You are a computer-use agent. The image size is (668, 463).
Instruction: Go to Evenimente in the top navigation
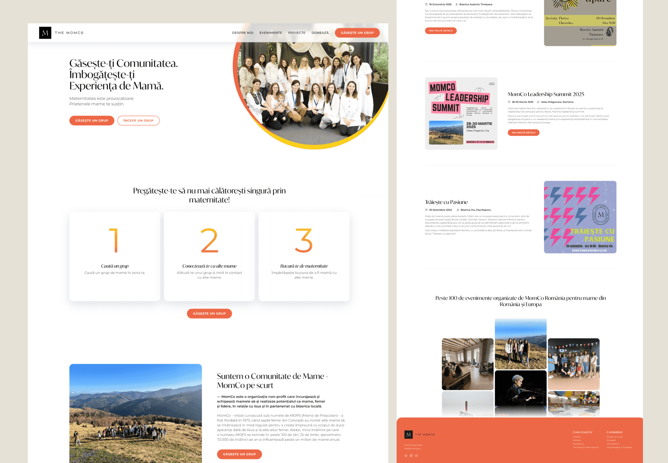pos(271,33)
